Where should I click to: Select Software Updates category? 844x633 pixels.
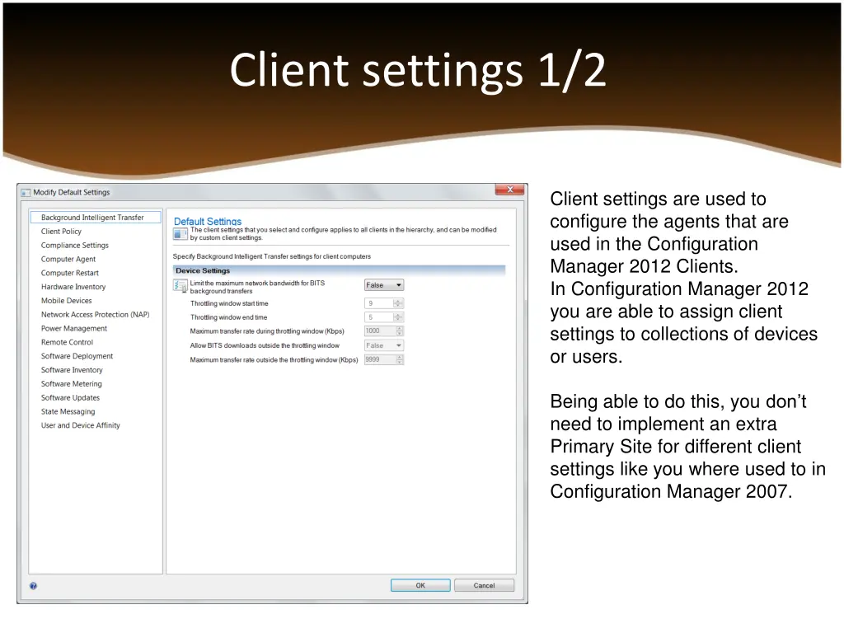click(71, 398)
